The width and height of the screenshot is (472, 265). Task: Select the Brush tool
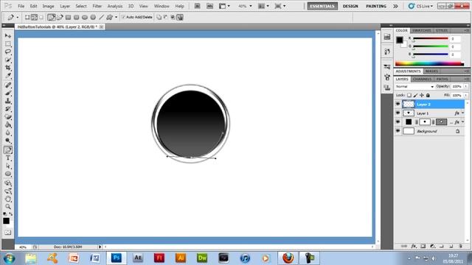tap(8, 93)
